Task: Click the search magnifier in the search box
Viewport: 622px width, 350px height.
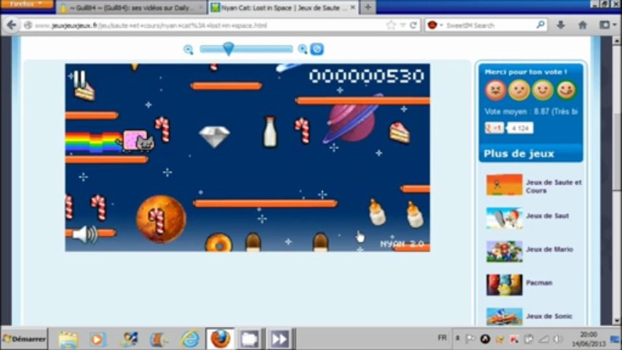Action: coord(540,25)
